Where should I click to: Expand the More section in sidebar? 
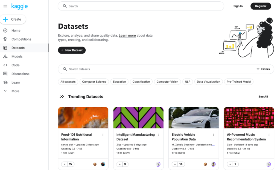(x=5, y=91)
